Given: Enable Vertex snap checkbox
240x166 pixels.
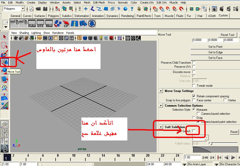Looking at the screenshot, I should click(225, 100).
